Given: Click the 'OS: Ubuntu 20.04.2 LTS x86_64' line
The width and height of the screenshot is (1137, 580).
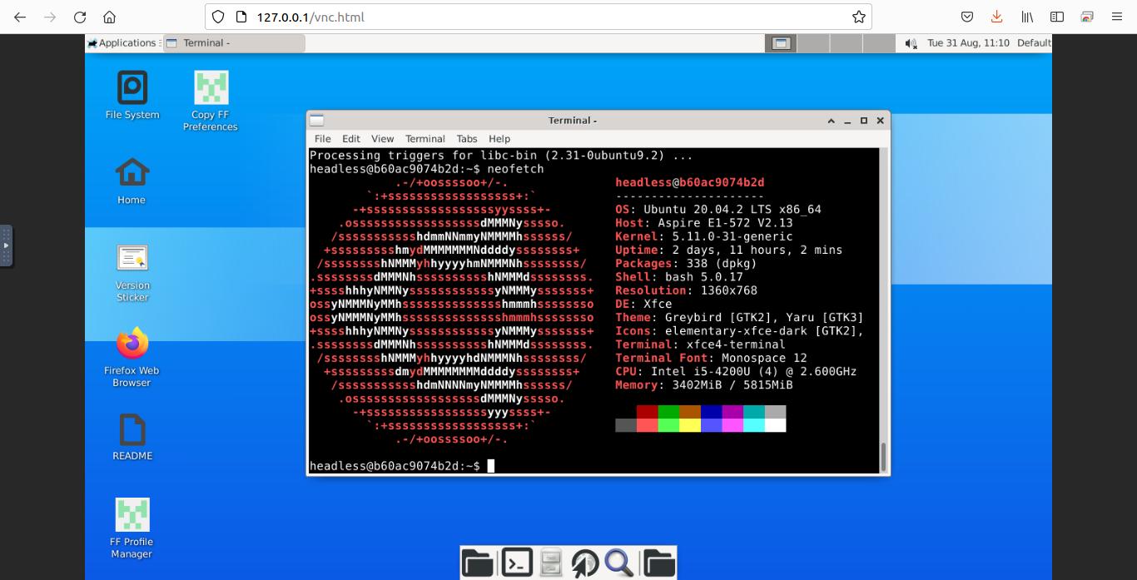Looking at the screenshot, I should [x=718, y=210].
